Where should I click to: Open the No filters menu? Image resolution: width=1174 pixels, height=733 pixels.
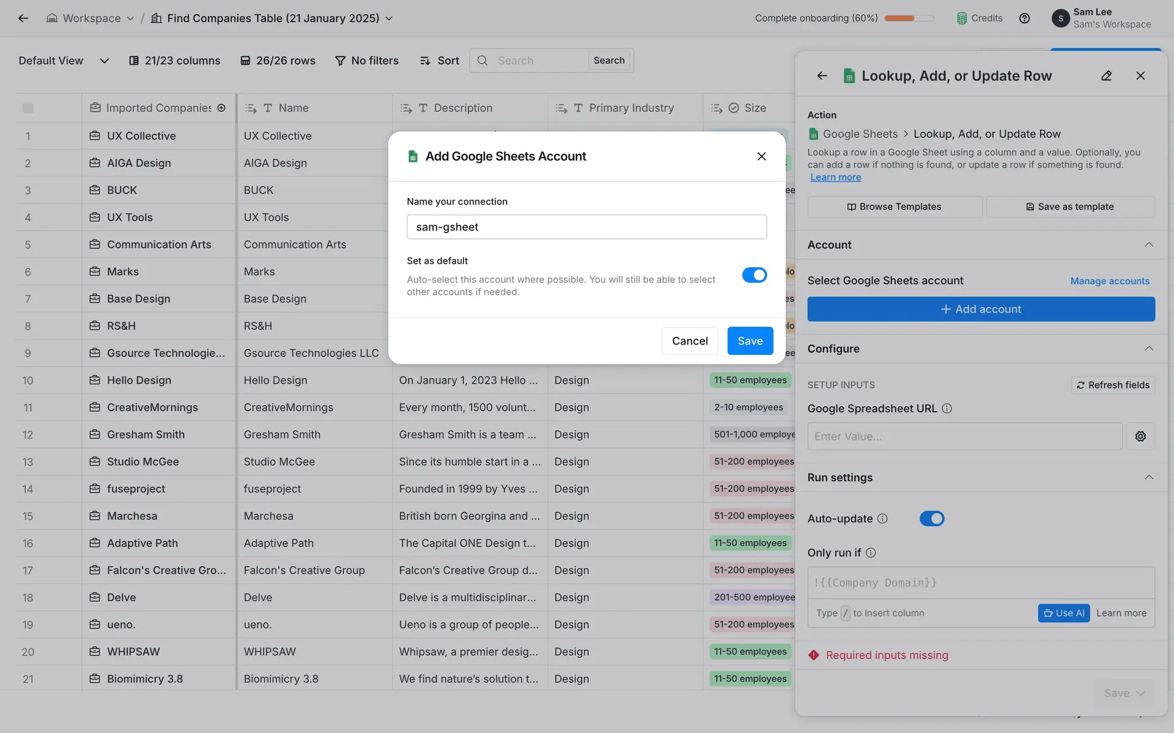367,60
